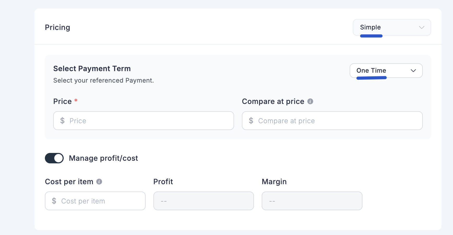
Task: Disable the Manage profit/cost toggle switch
Action: pyautogui.click(x=54, y=158)
